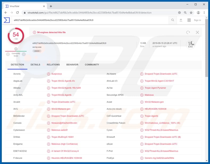This screenshot has width=210, height=164.
Task: Click the '2019-09-15 23:26:41 UTC' timestamp
Action: 165,43
